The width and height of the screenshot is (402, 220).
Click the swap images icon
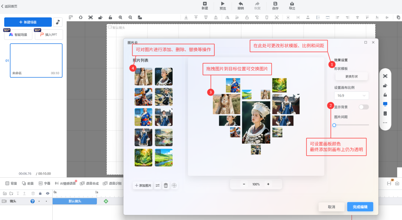click(158, 185)
